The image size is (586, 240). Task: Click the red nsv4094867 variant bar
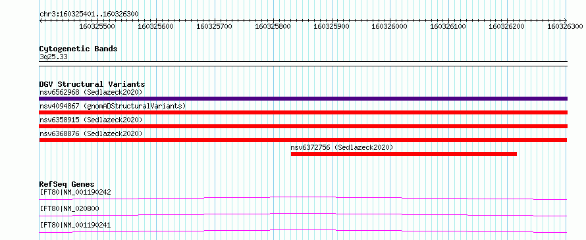303,112
